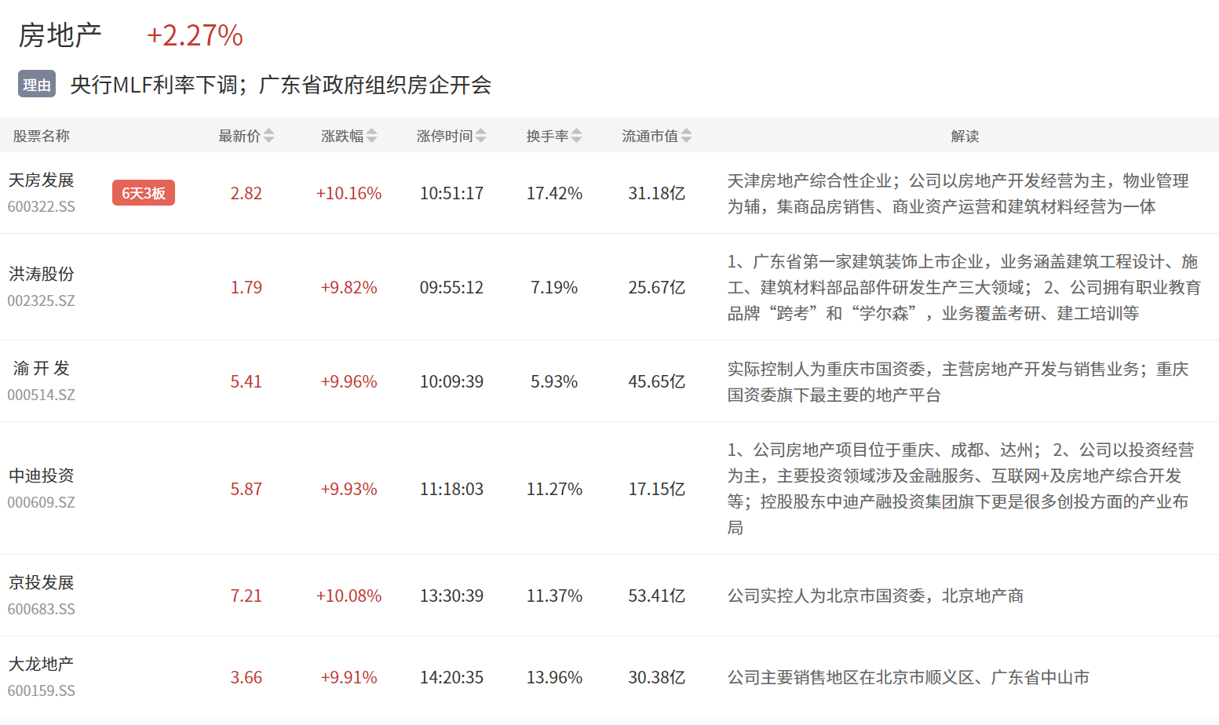1219x725 pixels.
Task: Click the 股票名称 column header
Action: click(41, 136)
